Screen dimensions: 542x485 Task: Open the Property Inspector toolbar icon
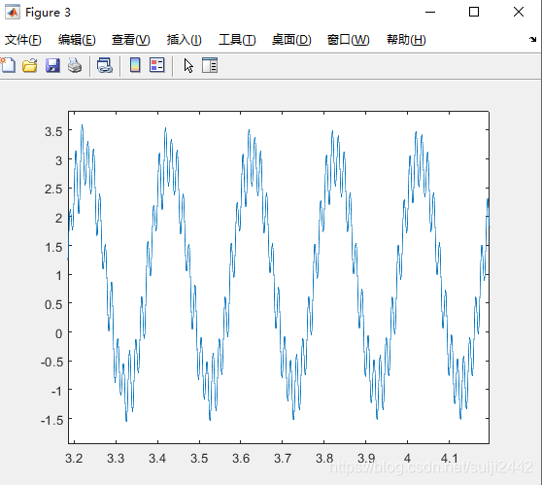210,65
